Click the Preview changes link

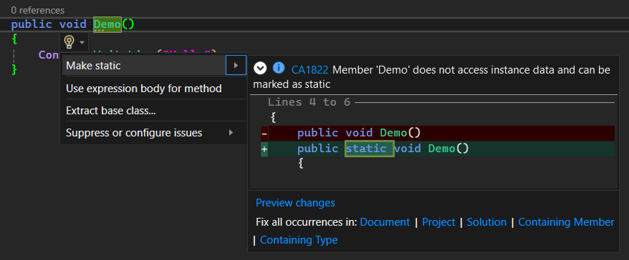tap(295, 203)
